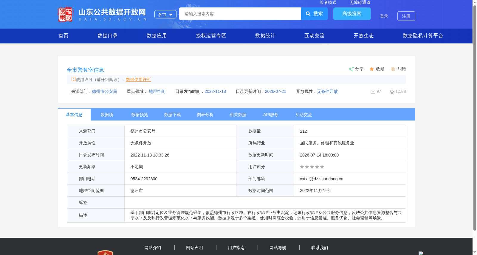477x255 pixels.
Task: Open the 各市 city dropdown
Action: tap(165, 14)
